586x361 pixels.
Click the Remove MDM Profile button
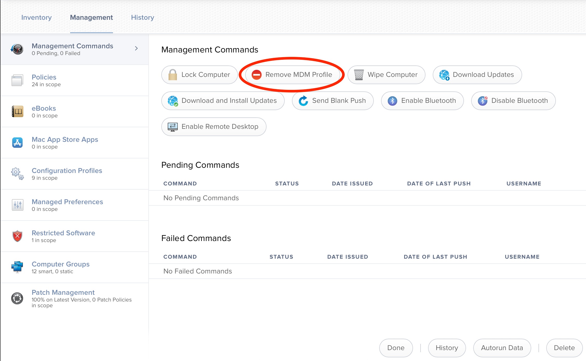pos(292,75)
